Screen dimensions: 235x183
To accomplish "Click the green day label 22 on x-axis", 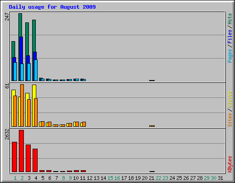I will point(158,178).
